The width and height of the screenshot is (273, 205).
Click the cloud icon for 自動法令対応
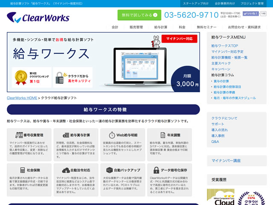coord(66,170)
